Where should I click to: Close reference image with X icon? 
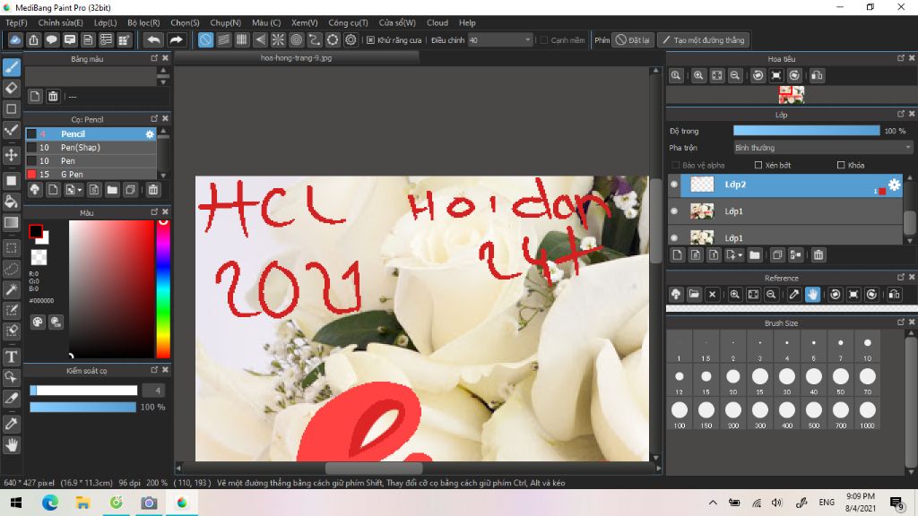pyautogui.click(x=713, y=294)
